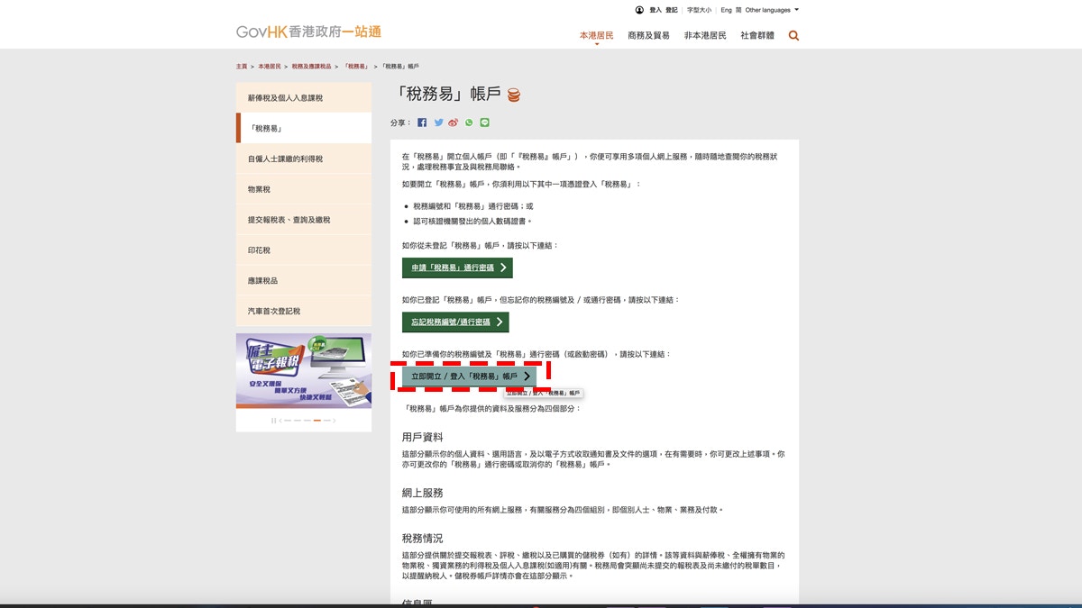1082x608 pixels.
Task: Share the page via the Weibo icon
Action: pos(454,122)
